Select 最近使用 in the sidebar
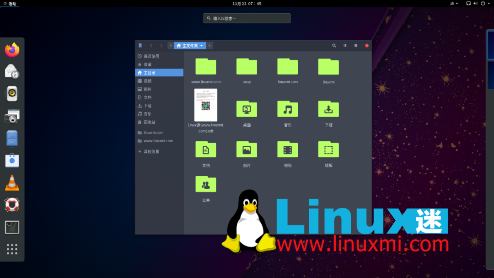The height and width of the screenshot is (278, 494). point(159,56)
